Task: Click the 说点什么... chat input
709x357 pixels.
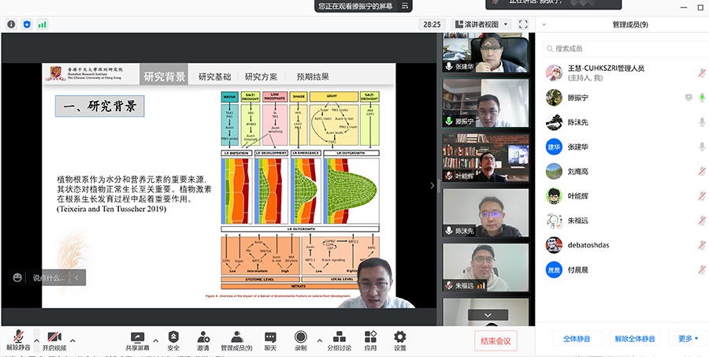Action: (x=48, y=278)
